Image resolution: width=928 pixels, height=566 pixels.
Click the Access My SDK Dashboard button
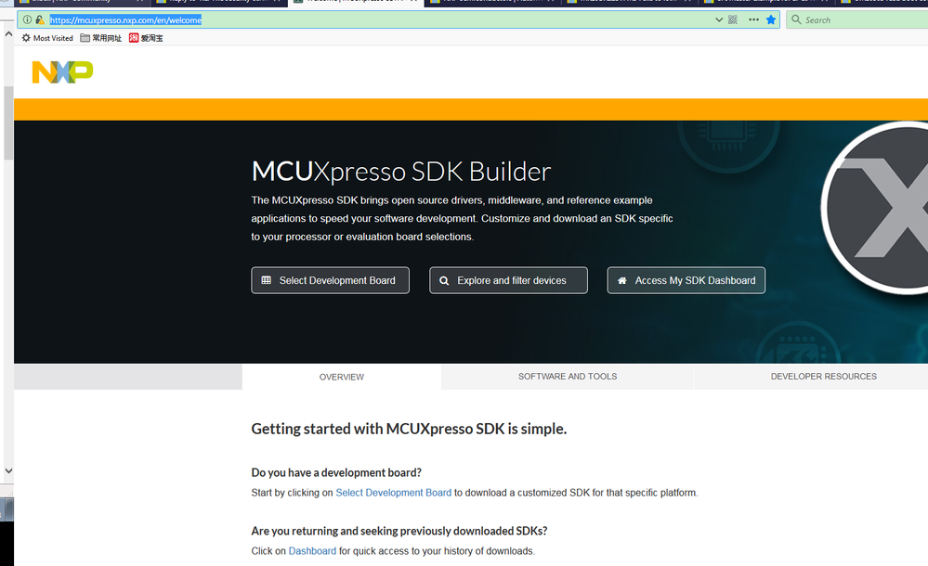click(686, 280)
